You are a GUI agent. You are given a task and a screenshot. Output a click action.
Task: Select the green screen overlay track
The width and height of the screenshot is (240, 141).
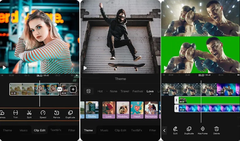click(208, 100)
